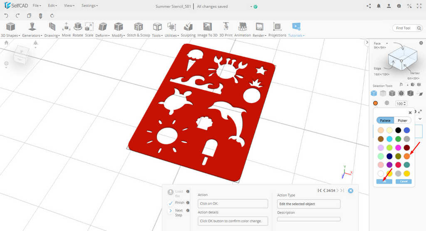The image size is (426, 231).
Task: Switch color popup to Picker mode
Action: click(x=402, y=120)
